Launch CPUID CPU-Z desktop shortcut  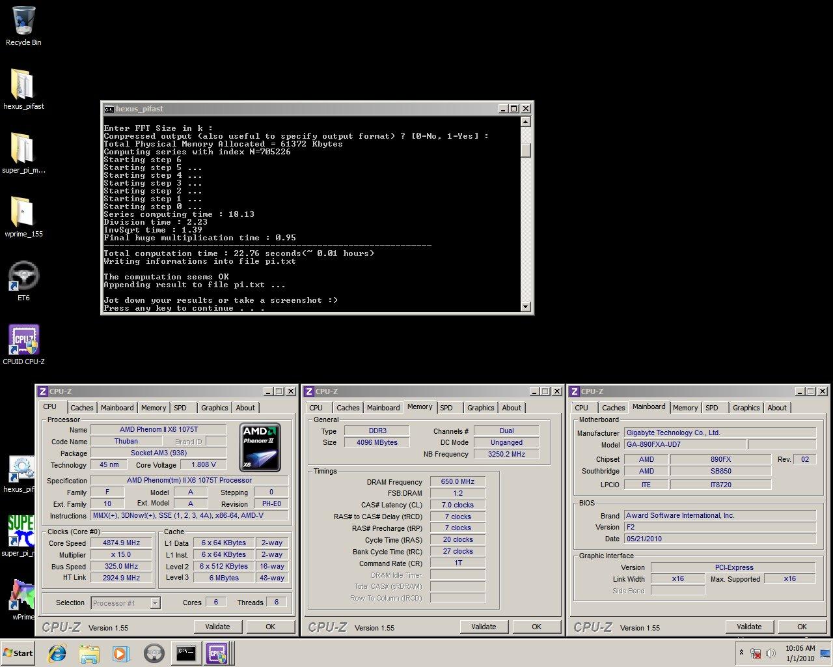(23, 345)
